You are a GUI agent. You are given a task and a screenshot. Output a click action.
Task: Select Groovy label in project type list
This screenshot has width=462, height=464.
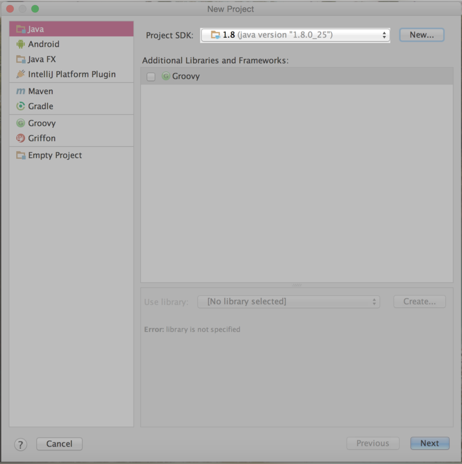tap(42, 123)
